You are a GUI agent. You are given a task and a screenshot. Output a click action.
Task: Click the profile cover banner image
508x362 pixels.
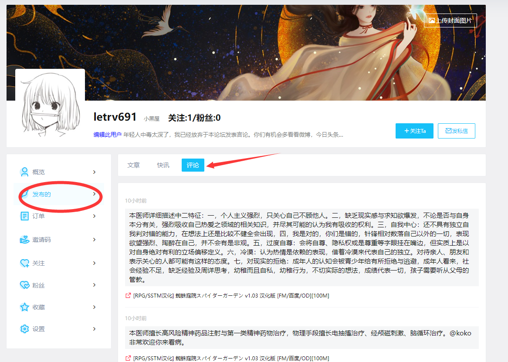246,52
